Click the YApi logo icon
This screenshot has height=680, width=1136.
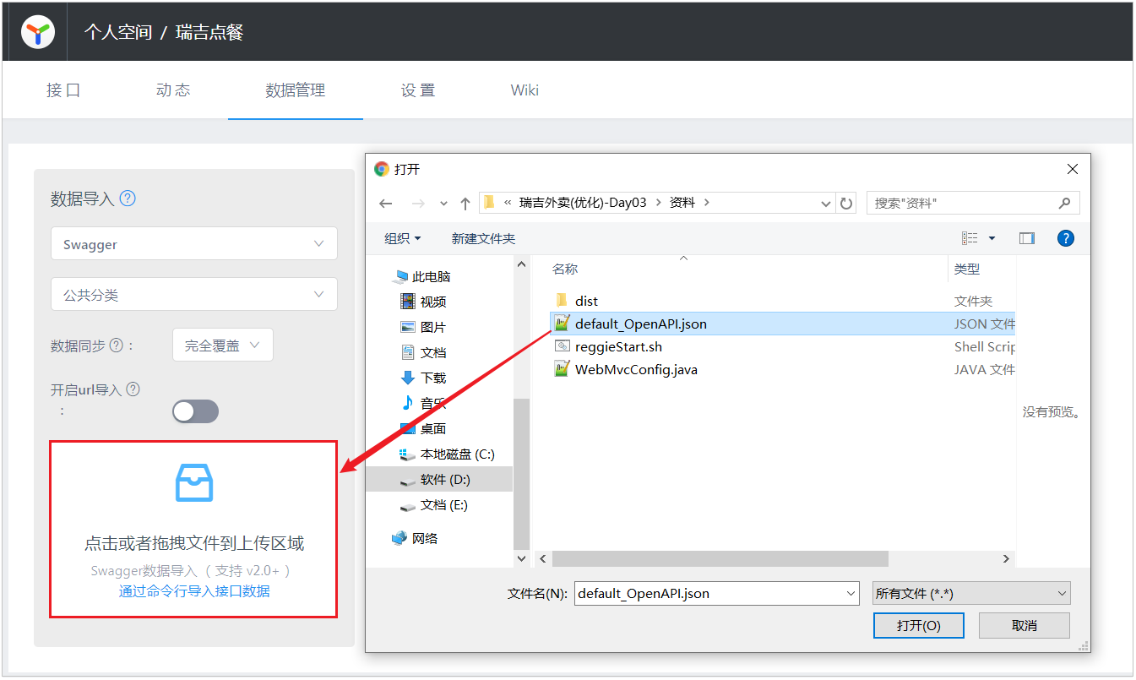(38, 33)
